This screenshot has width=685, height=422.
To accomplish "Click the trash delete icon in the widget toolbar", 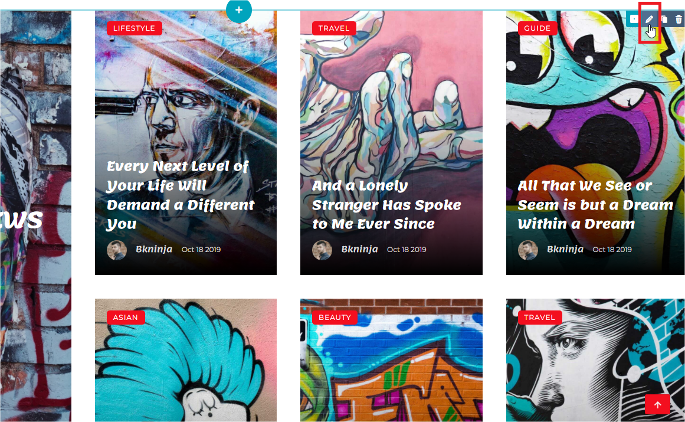I will [x=679, y=19].
